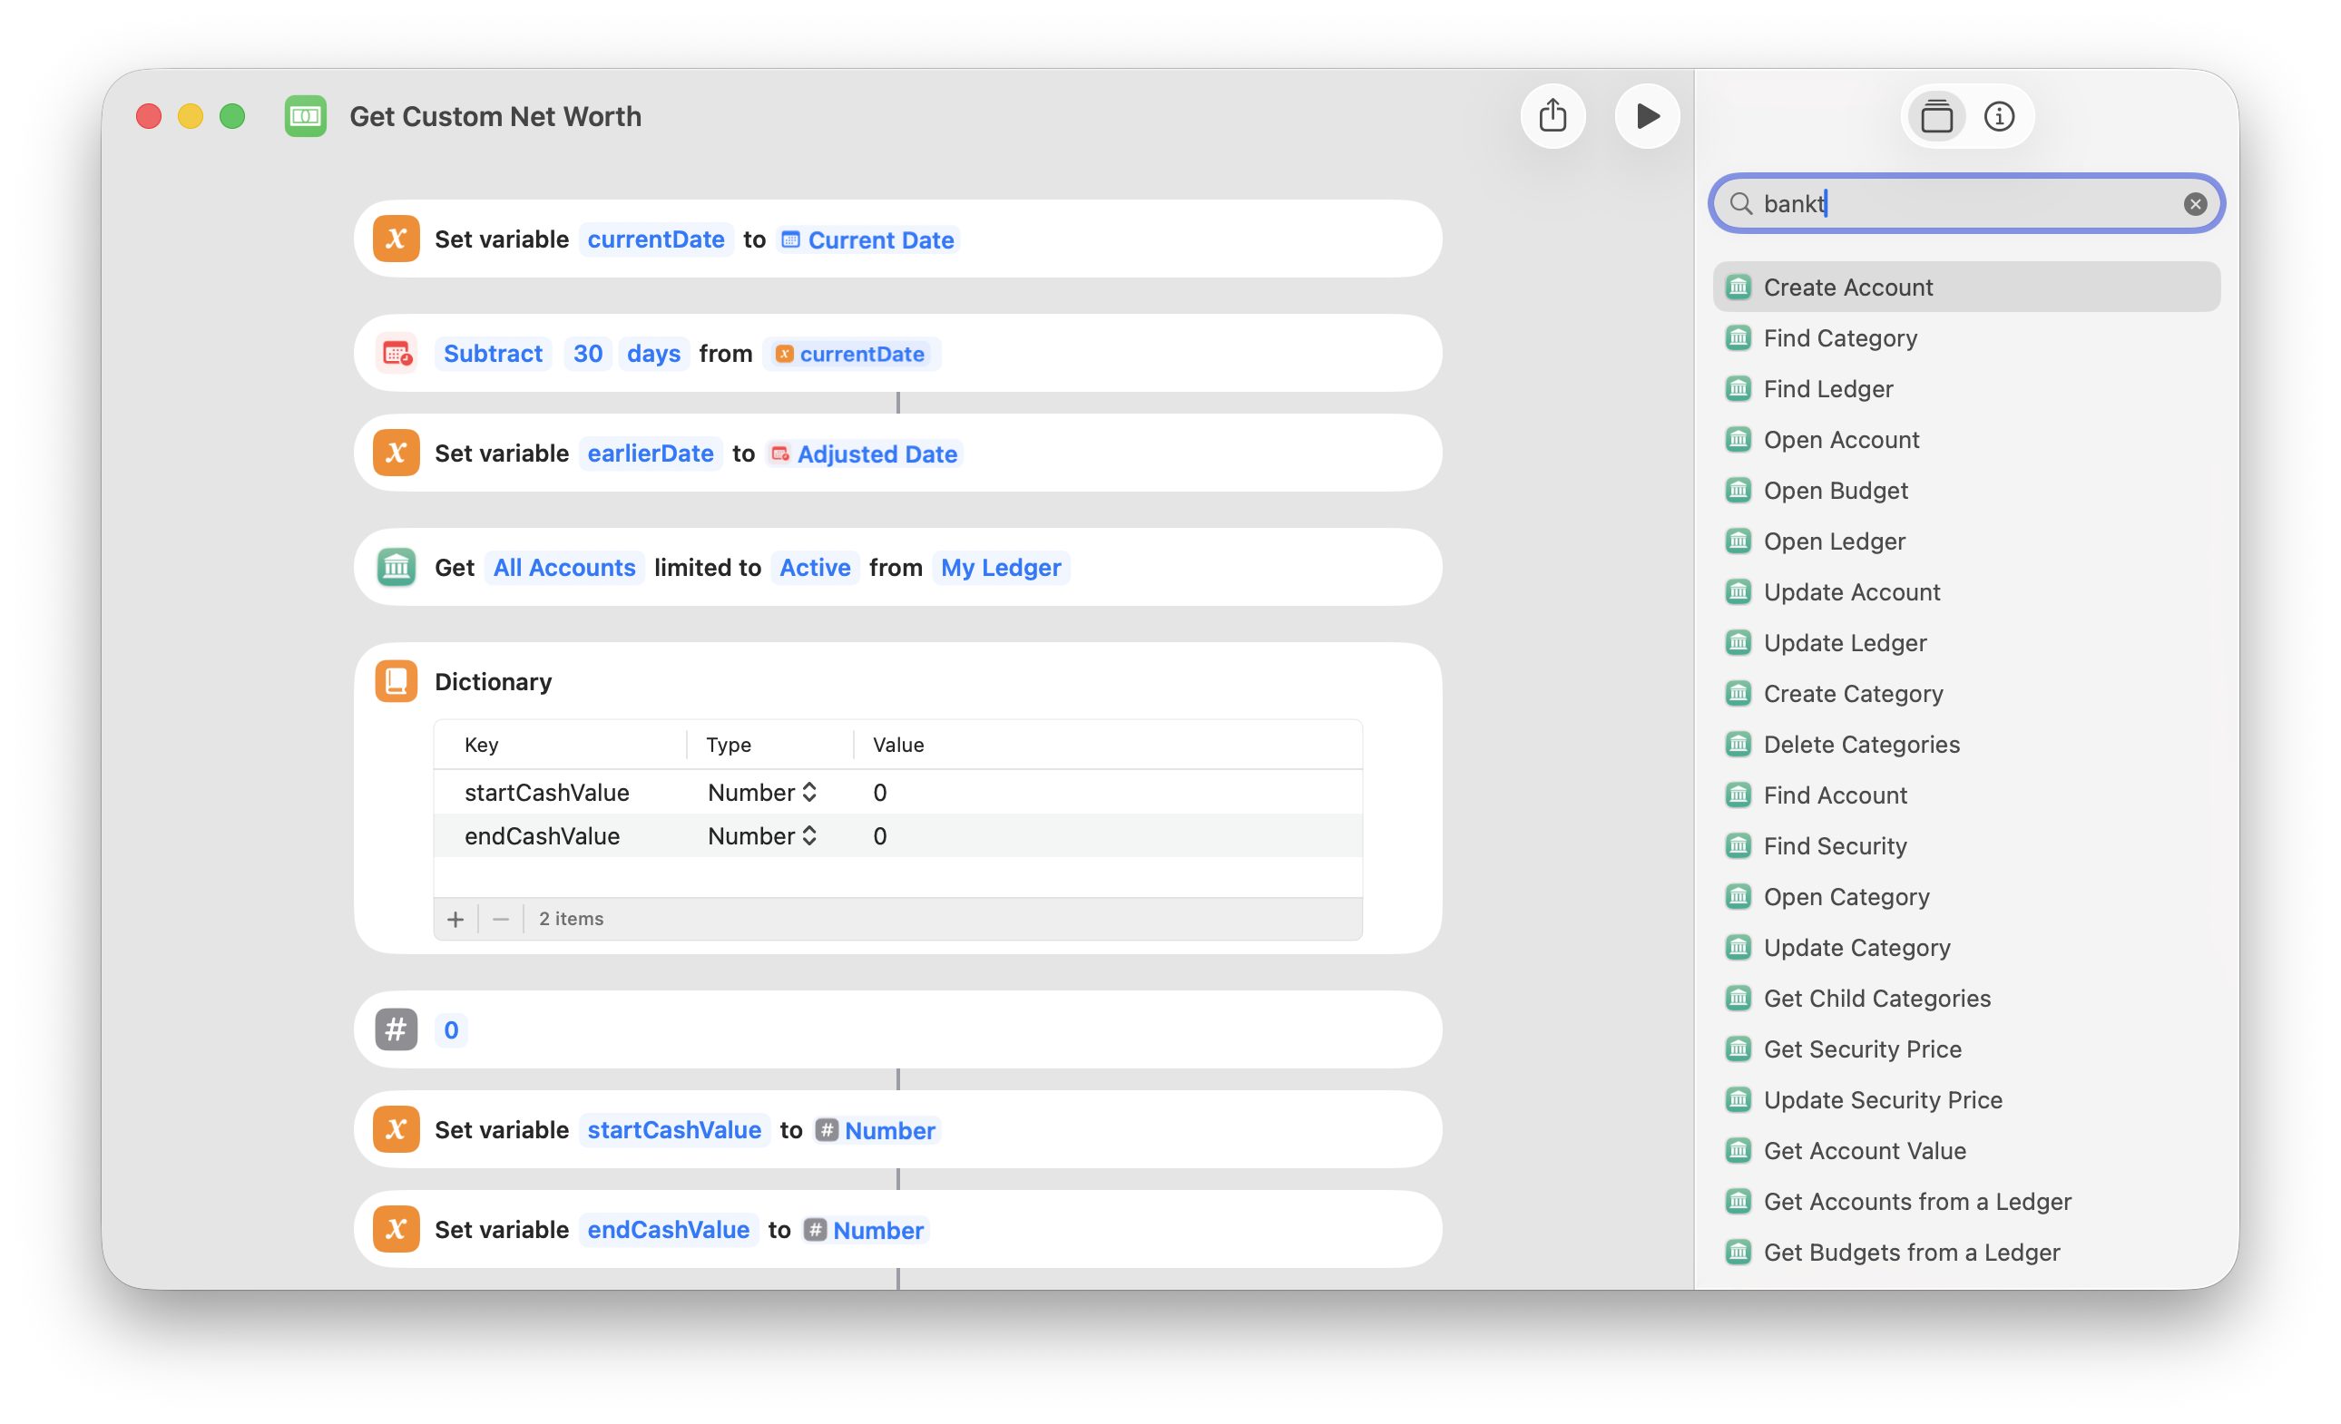Clear the bankt search text
This screenshot has height=1424, width=2341.
[x=2195, y=202]
